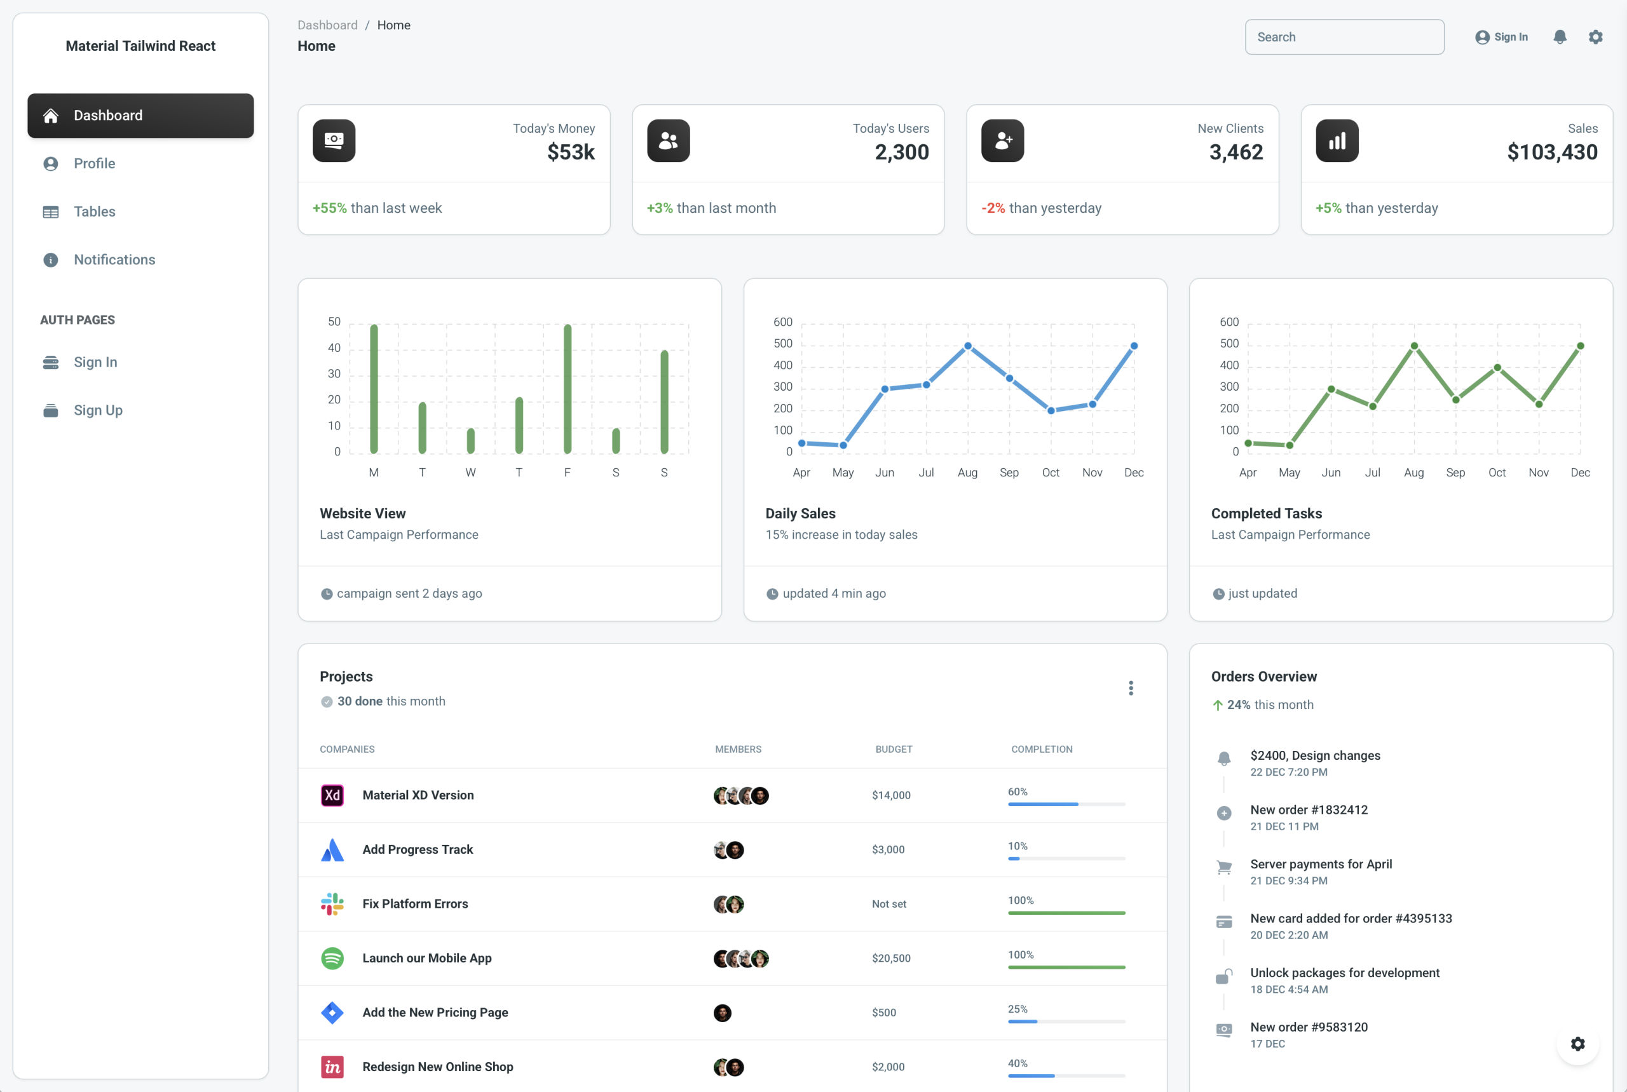The image size is (1627, 1092).
Task: Open Notifications from the sidebar
Action: pos(114,259)
